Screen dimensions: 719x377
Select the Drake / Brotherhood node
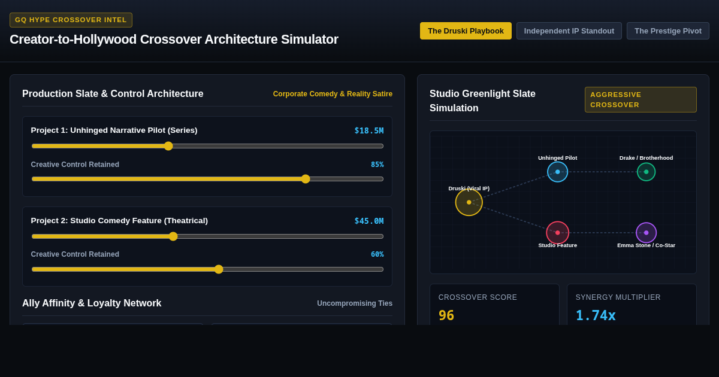pyautogui.click(x=647, y=172)
